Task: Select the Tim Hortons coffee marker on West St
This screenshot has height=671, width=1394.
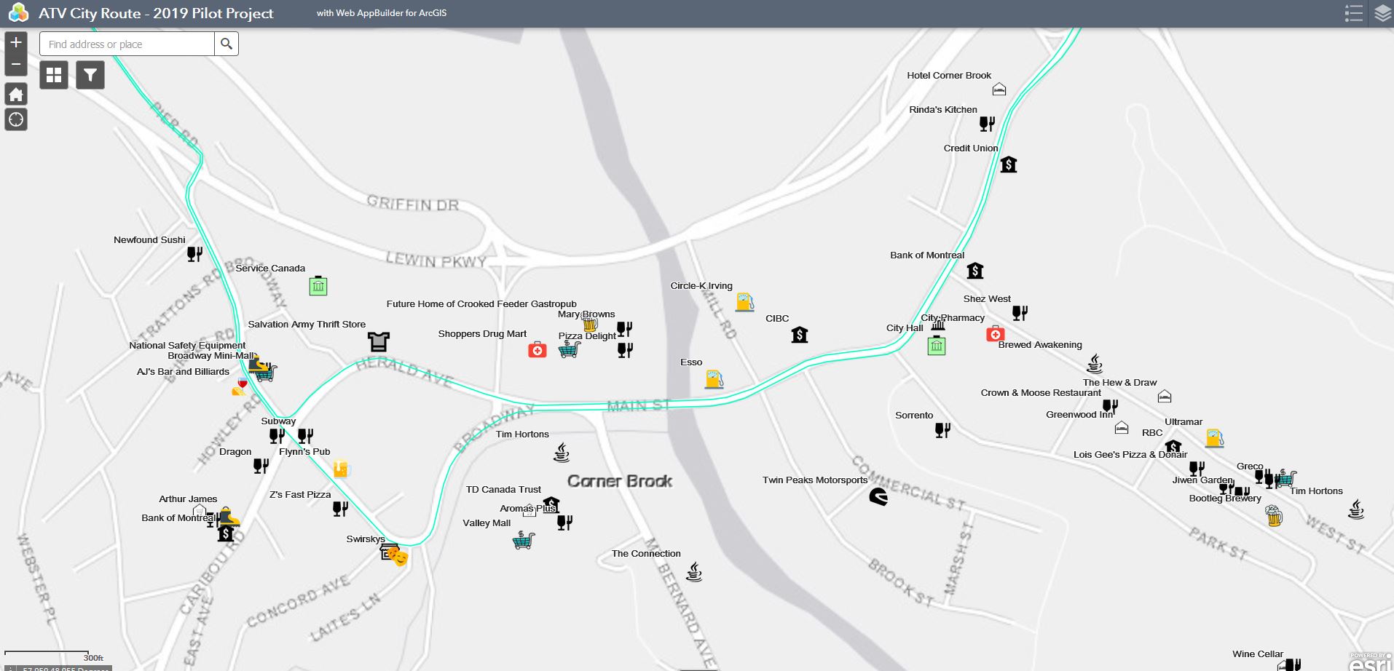Action: pos(1356,509)
